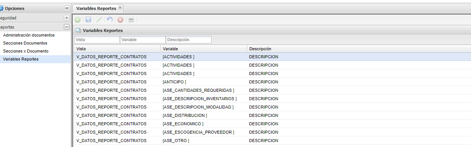Select the Variables Reportes tab

coord(98,8)
